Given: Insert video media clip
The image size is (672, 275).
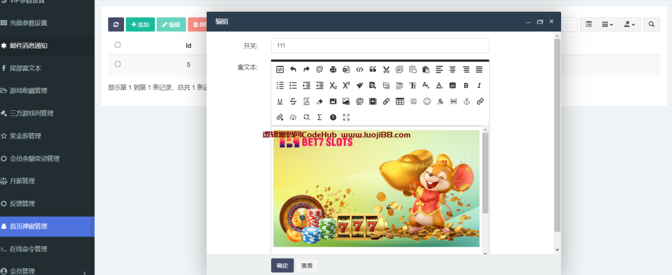Looking at the screenshot, I should (373, 102).
